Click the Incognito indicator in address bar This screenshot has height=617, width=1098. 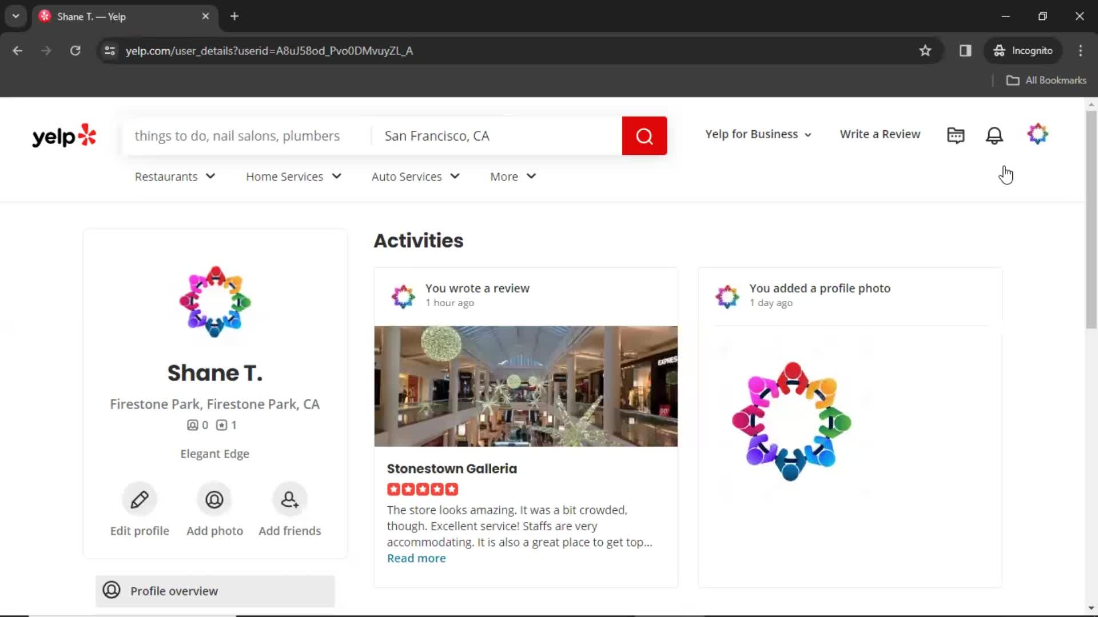pyautogui.click(x=1023, y=50)
